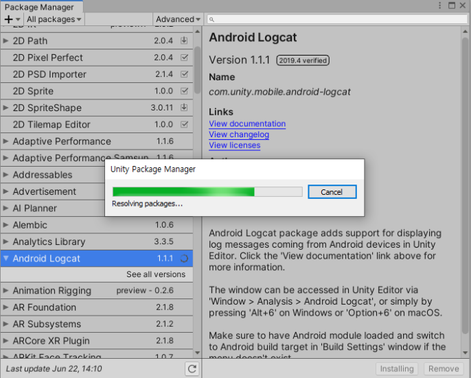471x378 pixels.
Task: Click the package search field
Action: [x=337, y=19]
